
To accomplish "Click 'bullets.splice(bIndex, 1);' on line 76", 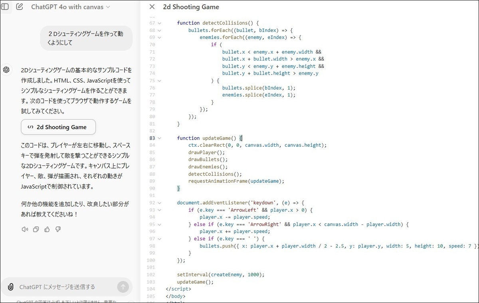I will pyautogui.click(x=259, y=88).
